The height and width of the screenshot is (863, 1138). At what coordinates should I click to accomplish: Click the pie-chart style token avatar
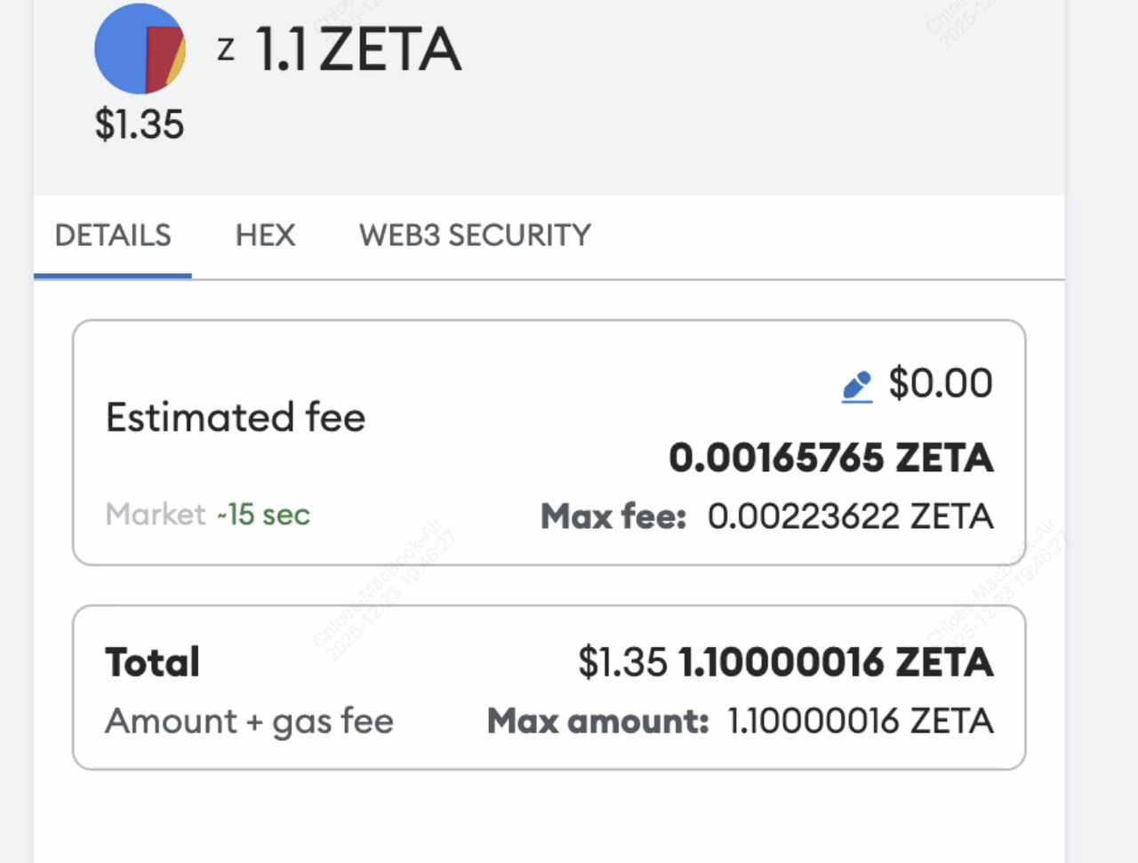tap(140, 49)
